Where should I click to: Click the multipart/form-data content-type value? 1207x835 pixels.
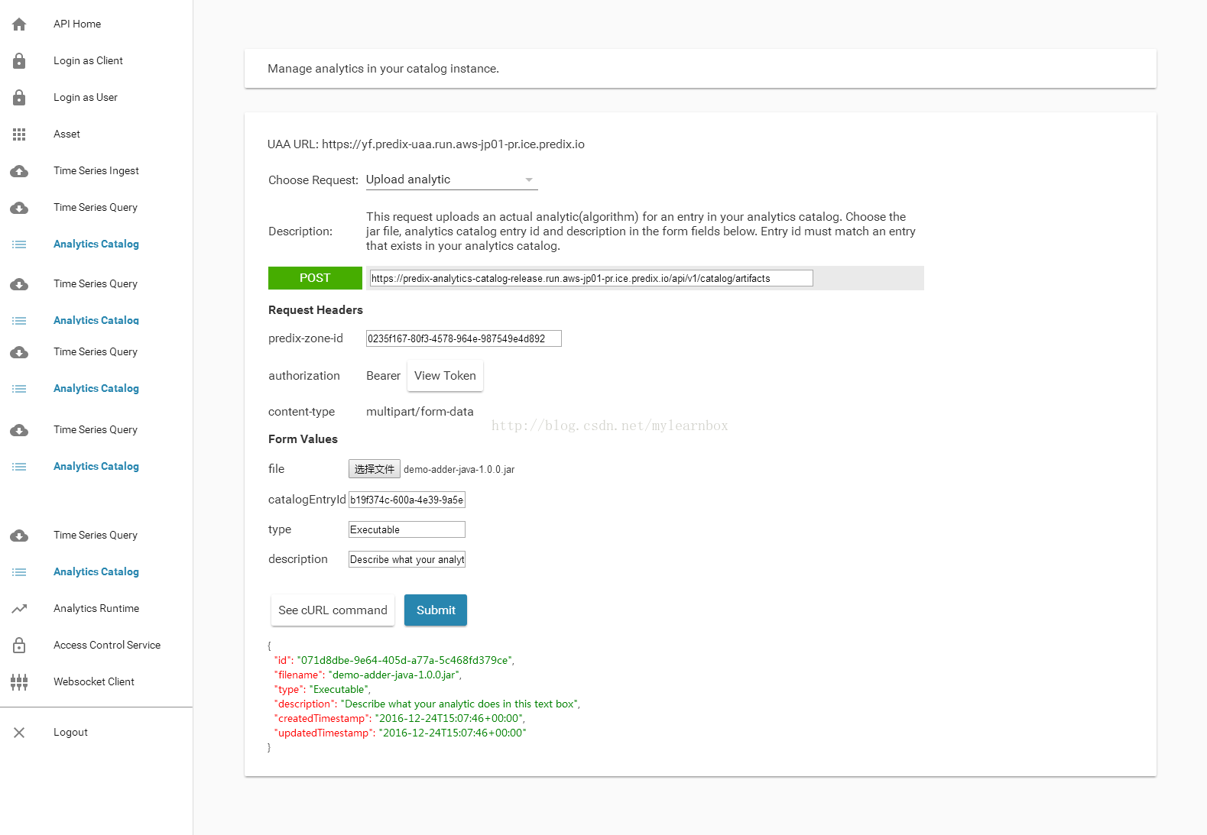pos(420,412)
